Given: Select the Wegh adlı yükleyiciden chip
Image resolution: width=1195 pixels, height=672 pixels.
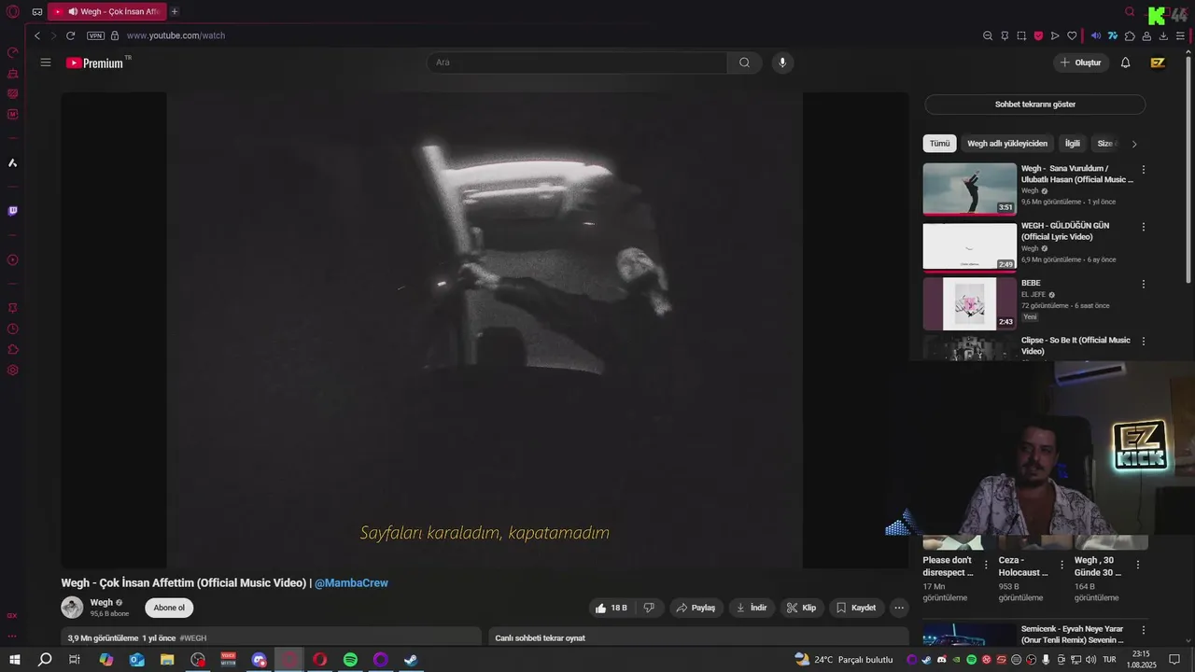Looking at the screenshot, I should (x=1007, y=144).
